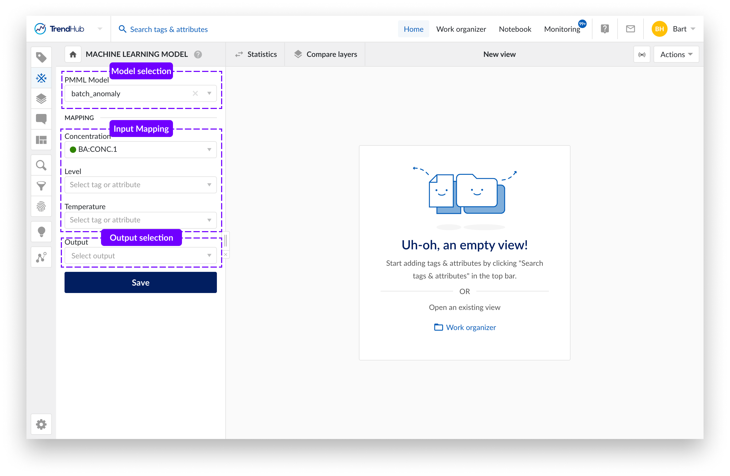The width and height of the screenshot is (730, 476).
Task: Open the Select output dropdown
Action: click(140, 256)
